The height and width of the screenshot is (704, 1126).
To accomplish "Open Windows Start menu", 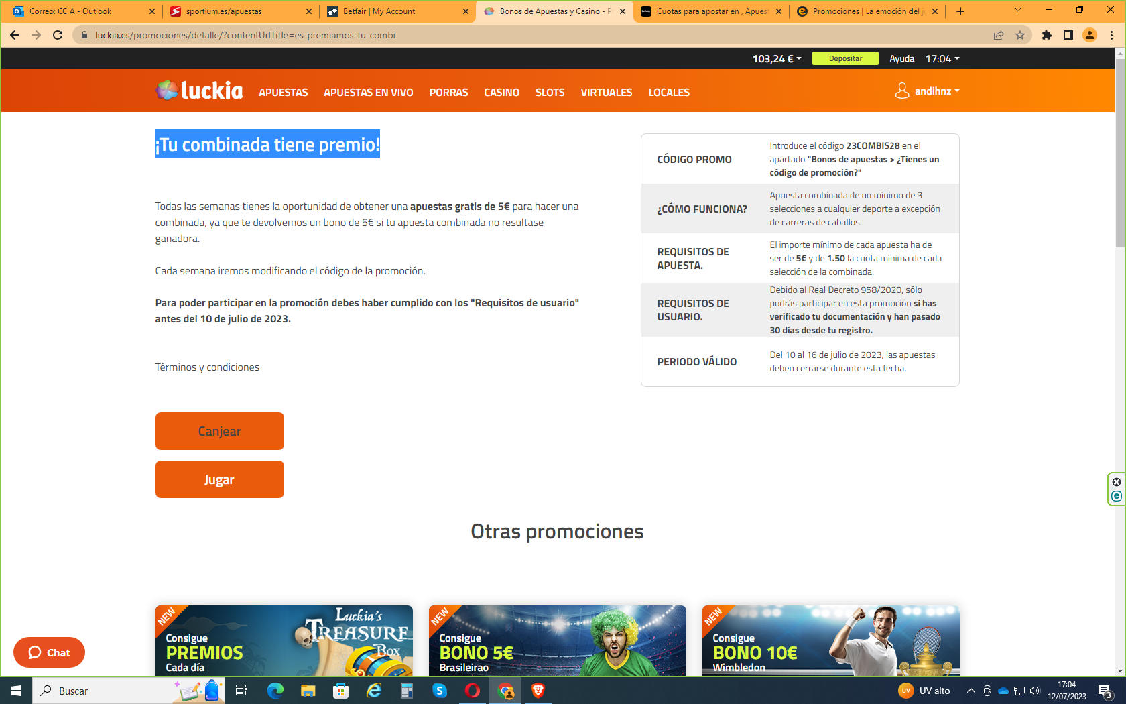I will [16, 691].
